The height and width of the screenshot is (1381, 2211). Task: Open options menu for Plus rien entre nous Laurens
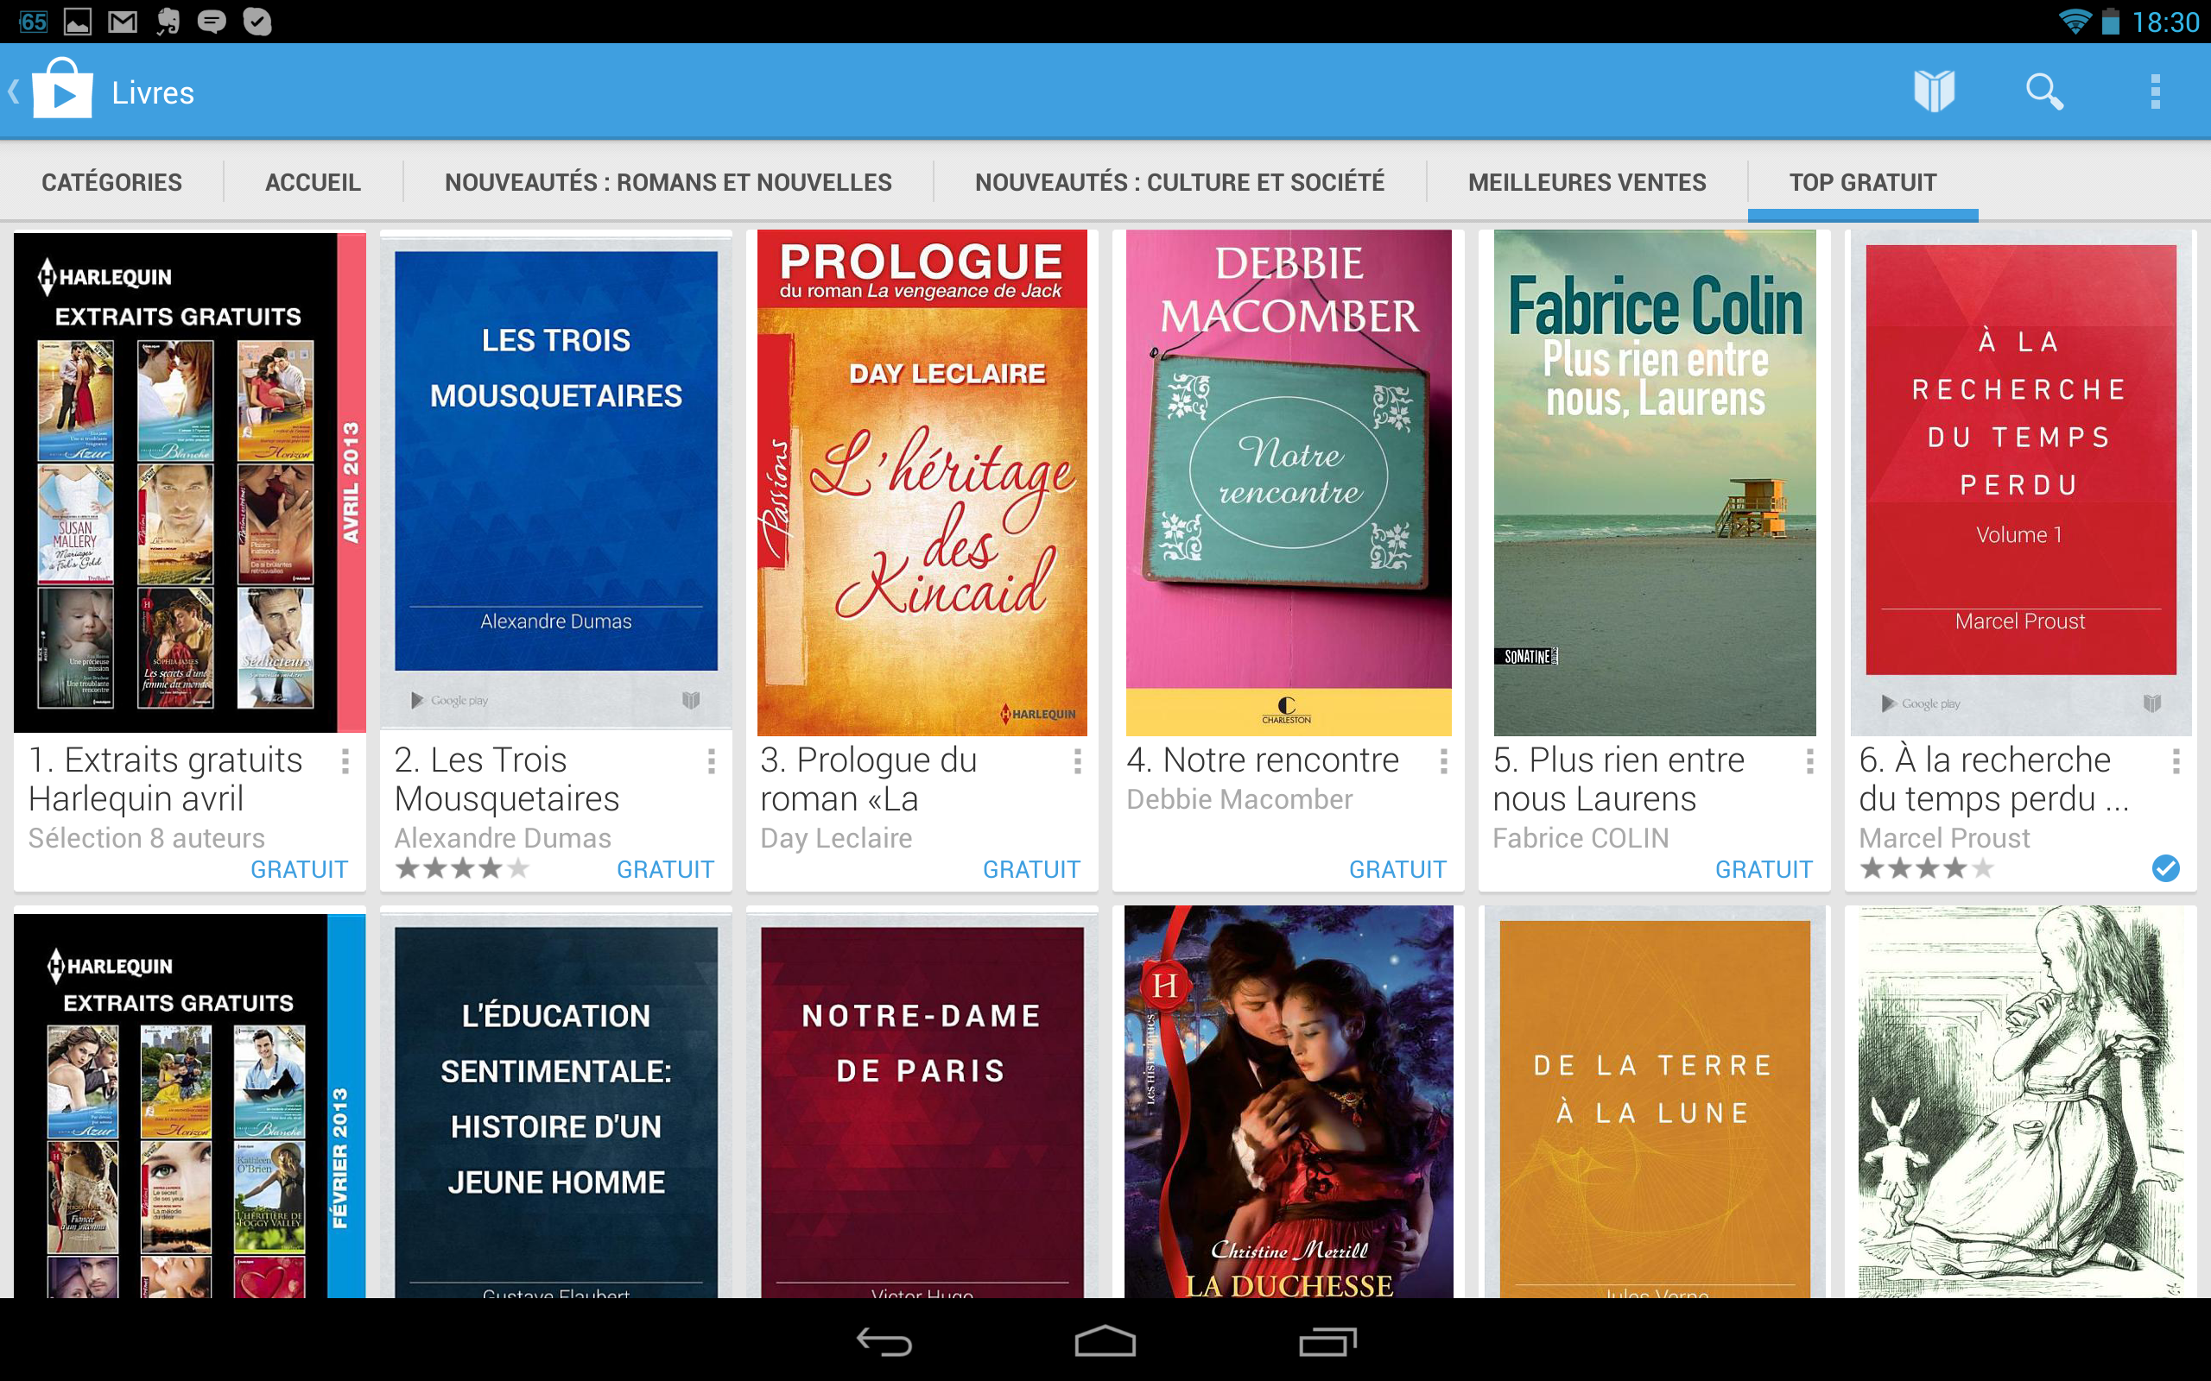(1810, 760)
